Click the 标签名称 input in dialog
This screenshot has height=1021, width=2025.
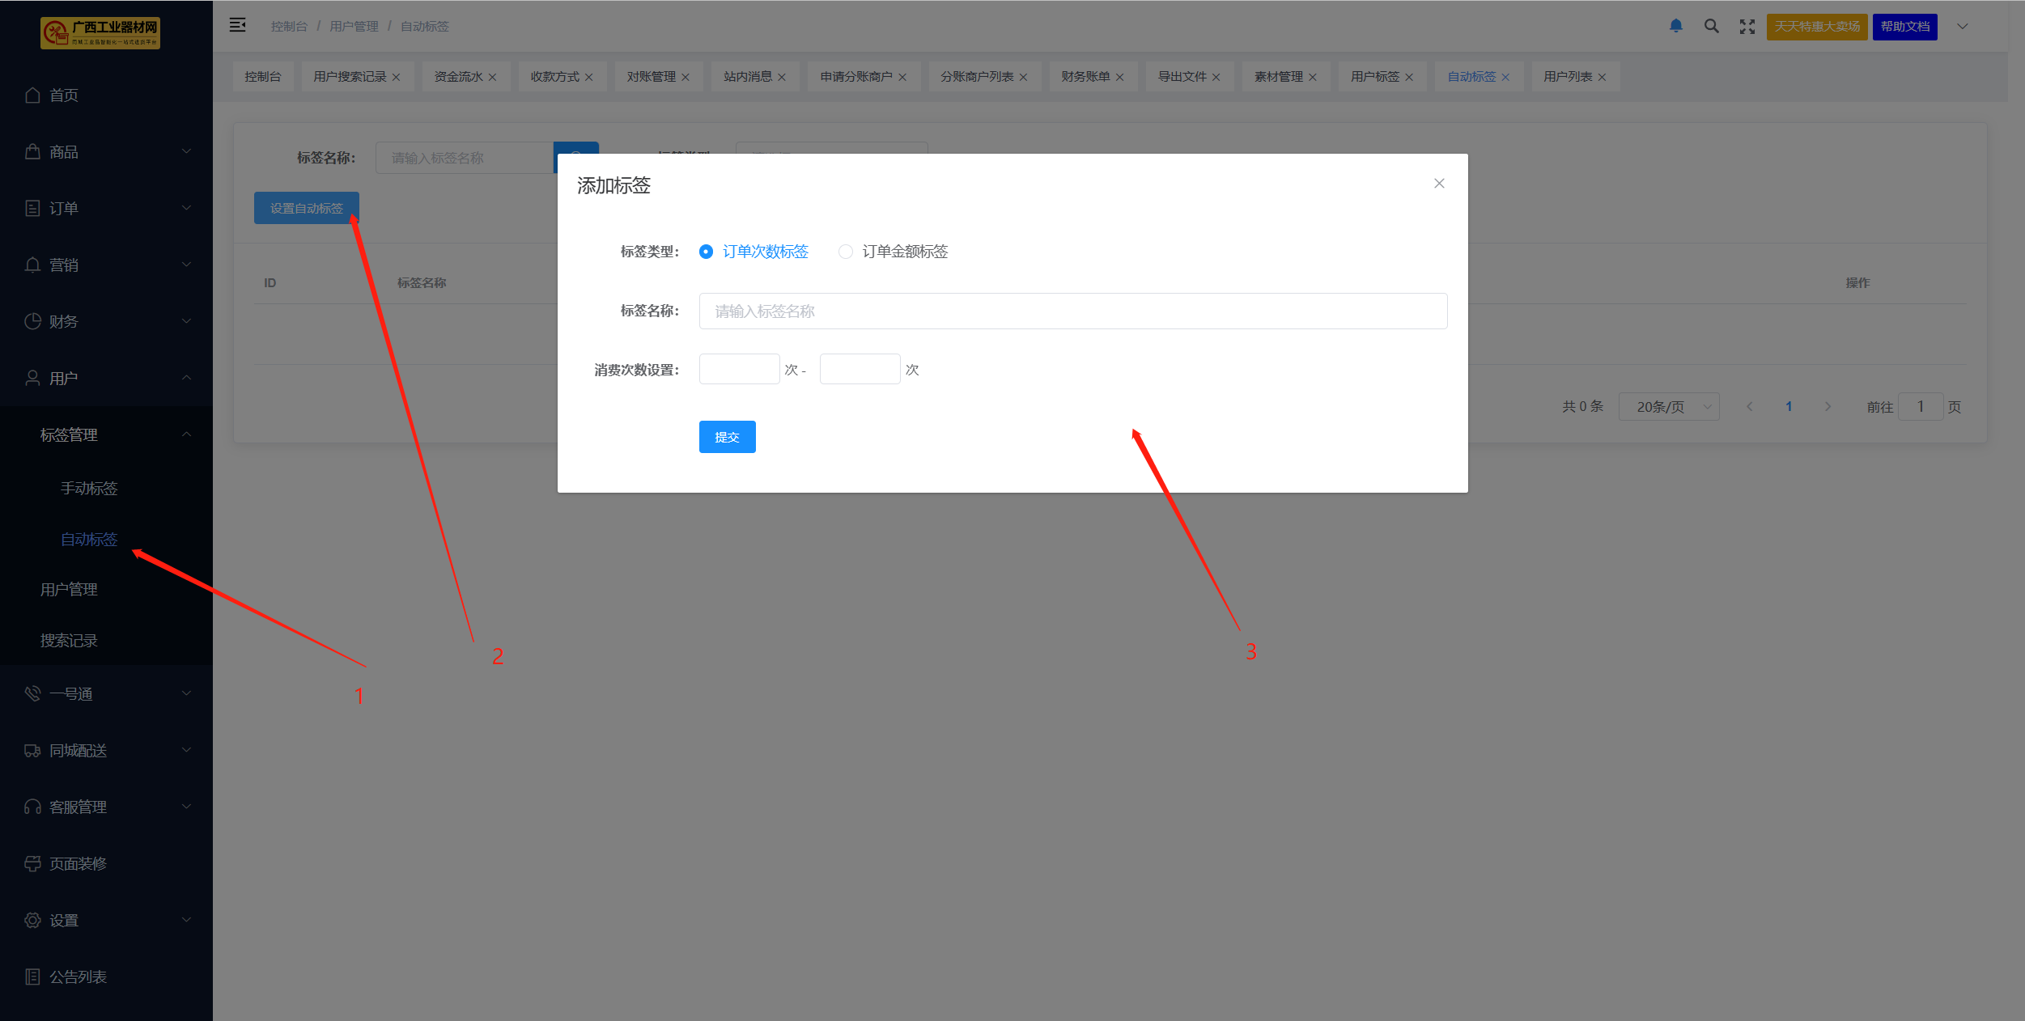point(1072,311)
